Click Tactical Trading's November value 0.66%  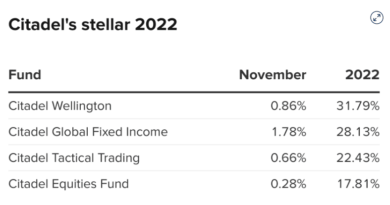coord(288,158)
